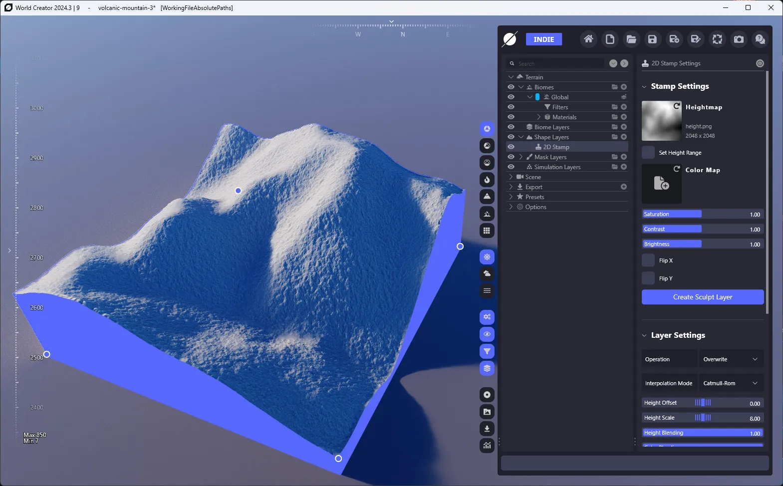Open the Operation dropdown set to Overwrite

pos(731,359)
